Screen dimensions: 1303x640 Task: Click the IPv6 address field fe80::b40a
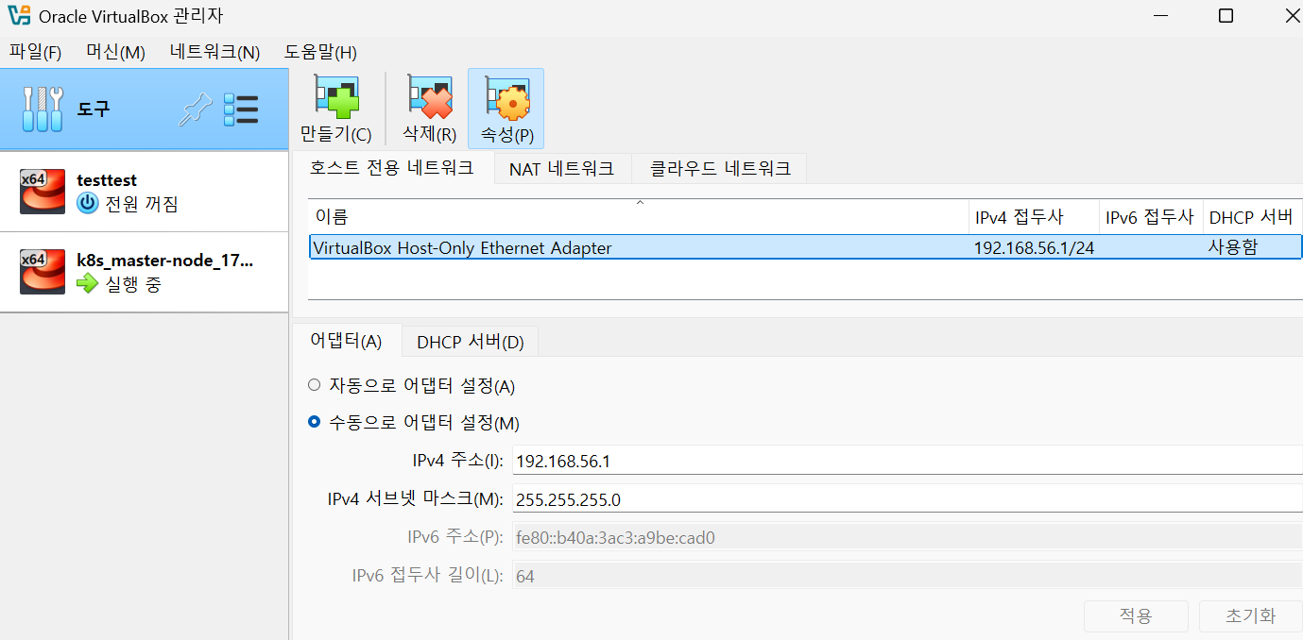click(907, 538)
